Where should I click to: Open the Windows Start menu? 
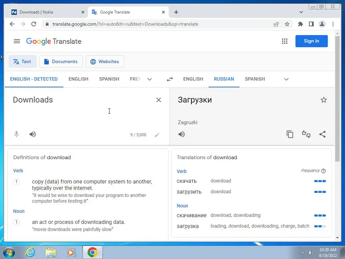[x=9, y=252]
